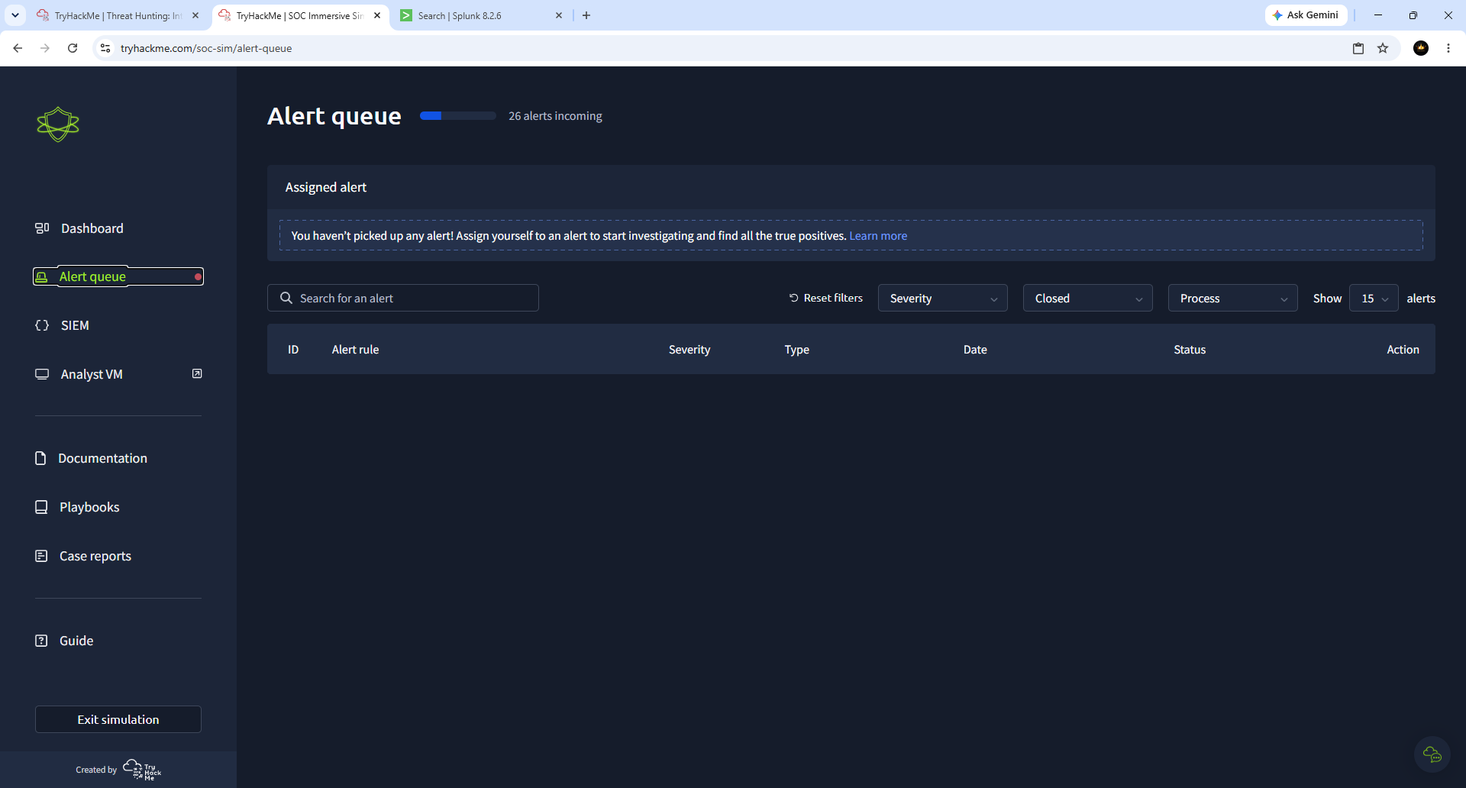Image resolution: width=1466 pixels, height=788 pixels.
Task: Click the 26 alerts incoming text
Action: coord(555,116)
